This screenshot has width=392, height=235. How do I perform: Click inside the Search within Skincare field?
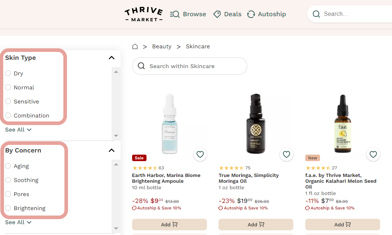click(x=189, y=66)
